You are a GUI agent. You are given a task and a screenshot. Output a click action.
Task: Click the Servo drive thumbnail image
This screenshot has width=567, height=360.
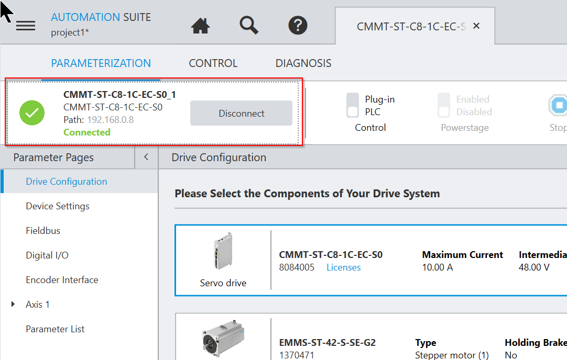pos(223,251)
